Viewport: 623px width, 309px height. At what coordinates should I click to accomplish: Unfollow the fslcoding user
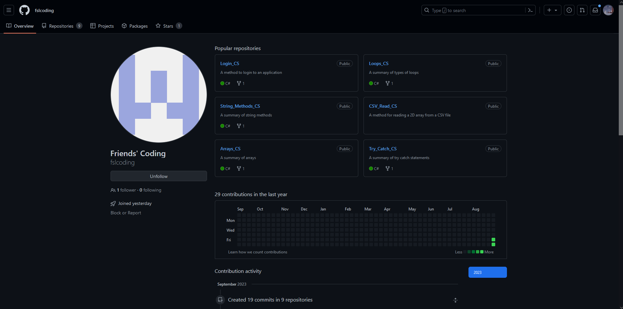point(158,176)
